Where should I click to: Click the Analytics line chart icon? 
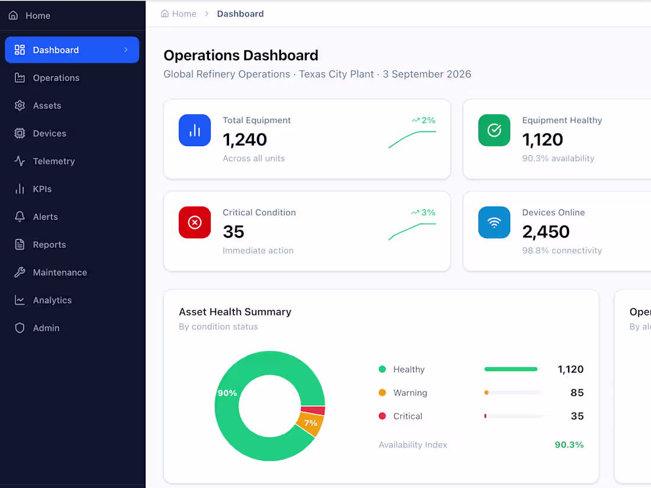tap(20, 300)
